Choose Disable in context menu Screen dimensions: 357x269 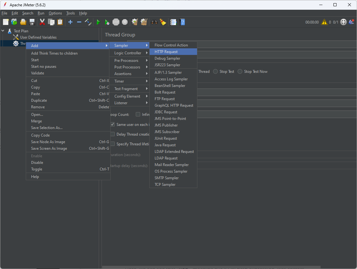click(68, 162)
